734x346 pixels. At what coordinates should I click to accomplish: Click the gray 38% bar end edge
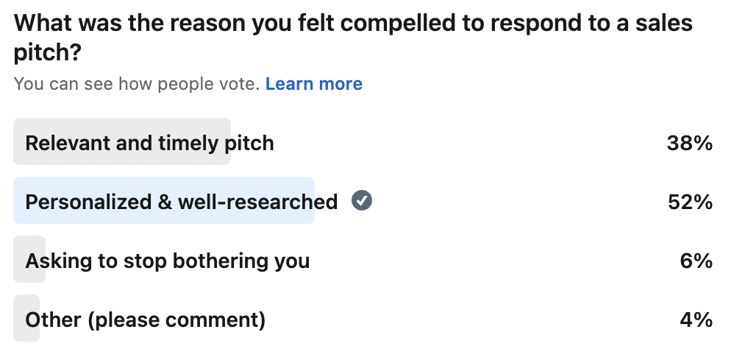(229, 141)
